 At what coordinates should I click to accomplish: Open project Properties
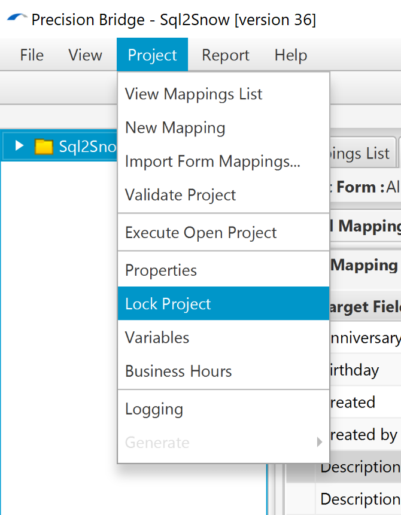(x=223, y=270)
